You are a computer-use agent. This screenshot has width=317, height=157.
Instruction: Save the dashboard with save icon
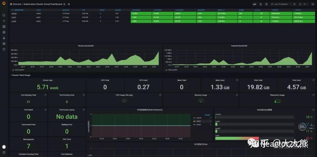(x=261, y=4)
